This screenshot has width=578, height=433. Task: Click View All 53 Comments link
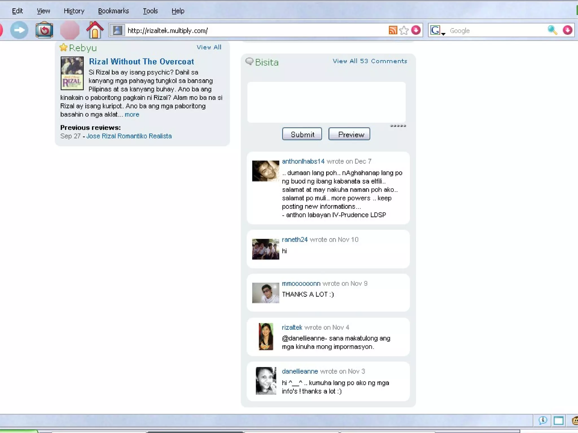point(370,61)
